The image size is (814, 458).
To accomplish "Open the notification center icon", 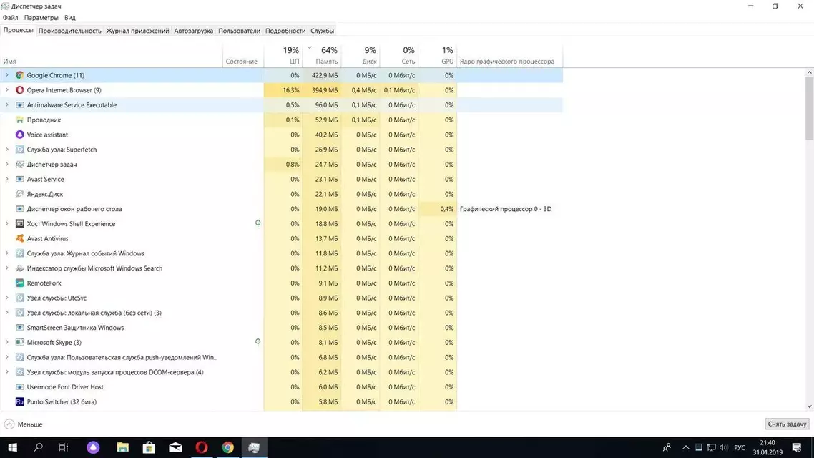I will [x=797, y=447].
